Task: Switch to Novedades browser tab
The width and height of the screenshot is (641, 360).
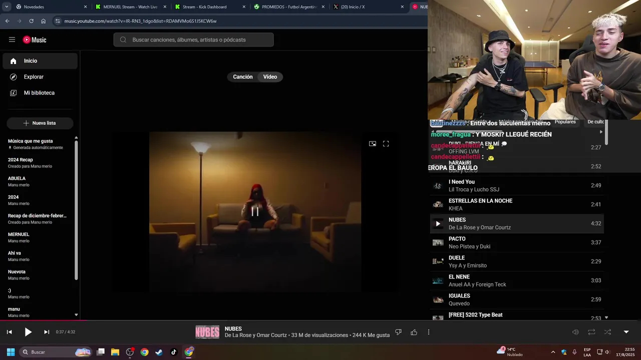Action: click(x=50, y=7)
